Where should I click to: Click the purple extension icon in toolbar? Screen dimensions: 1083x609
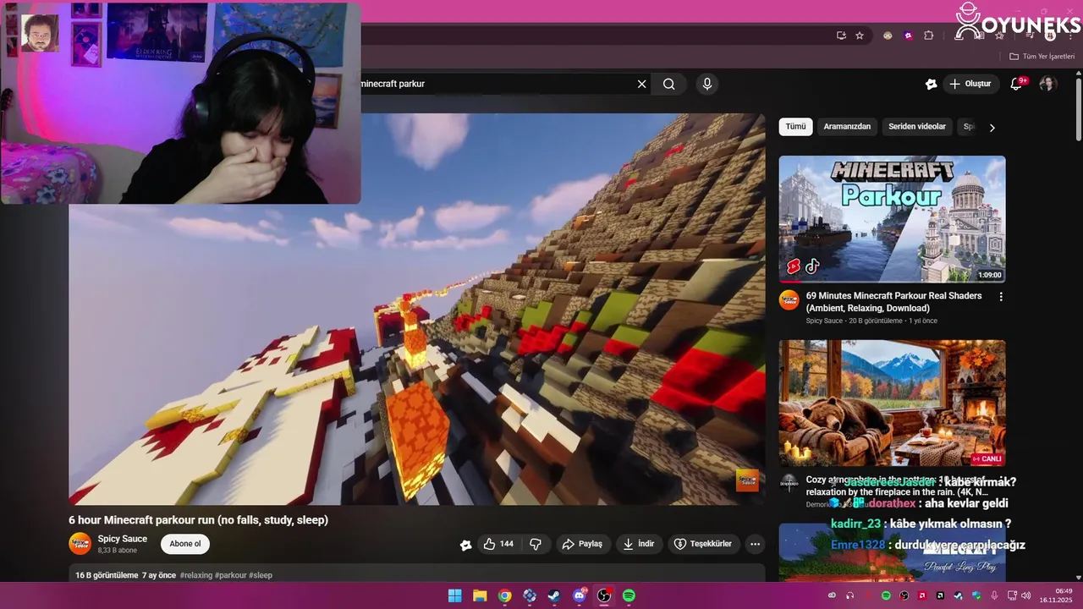tap(908, 36)
